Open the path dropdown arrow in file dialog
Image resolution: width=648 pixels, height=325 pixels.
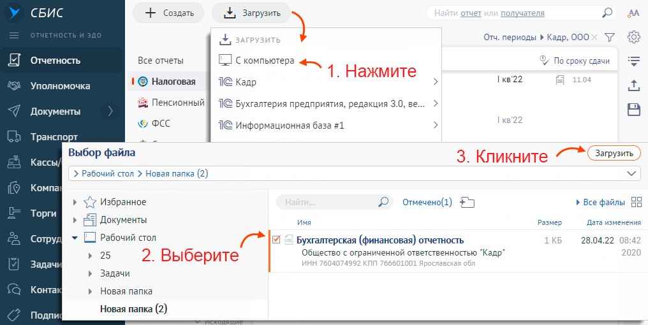coord(631,173)
